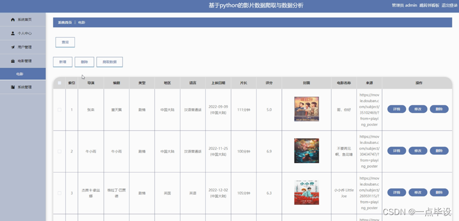Click the 上映日期 column header

tap(218, 83)
